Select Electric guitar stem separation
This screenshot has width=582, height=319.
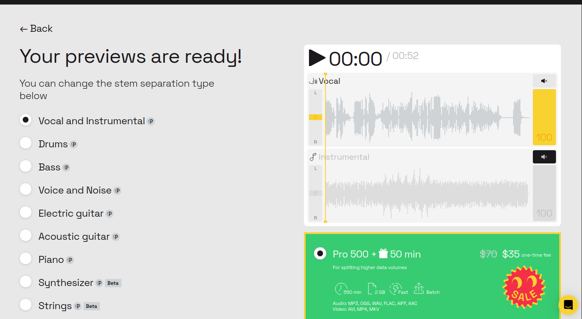26,213
